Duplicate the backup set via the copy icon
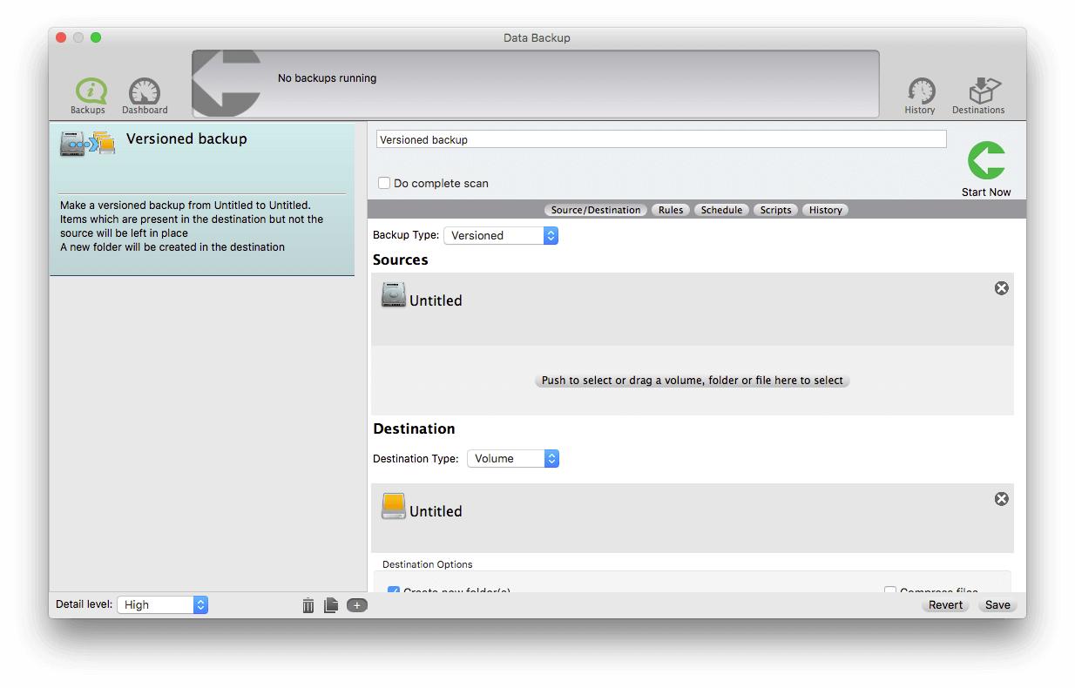 point(331,604)
